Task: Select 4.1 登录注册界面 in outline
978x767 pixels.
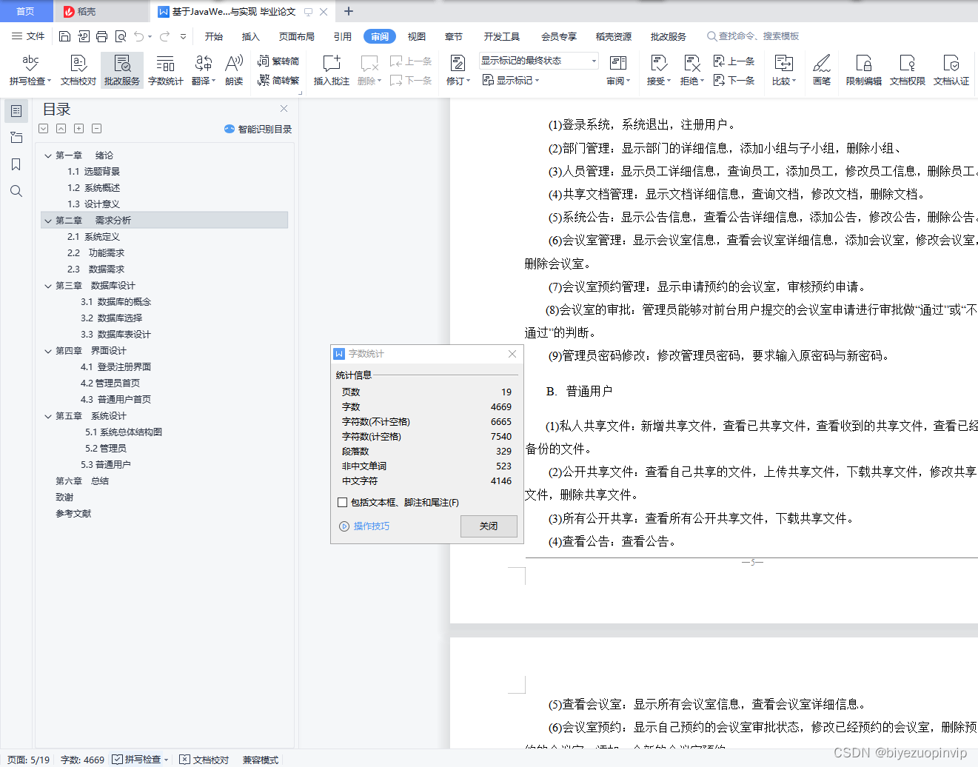Action: [116, 367]
